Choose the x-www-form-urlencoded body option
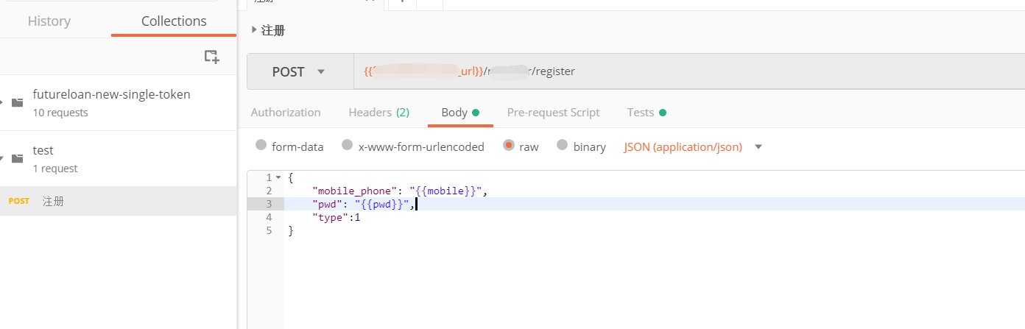The width and height of the screenshot is (1025, 329). pyautogui.click(x=347, y=146)
